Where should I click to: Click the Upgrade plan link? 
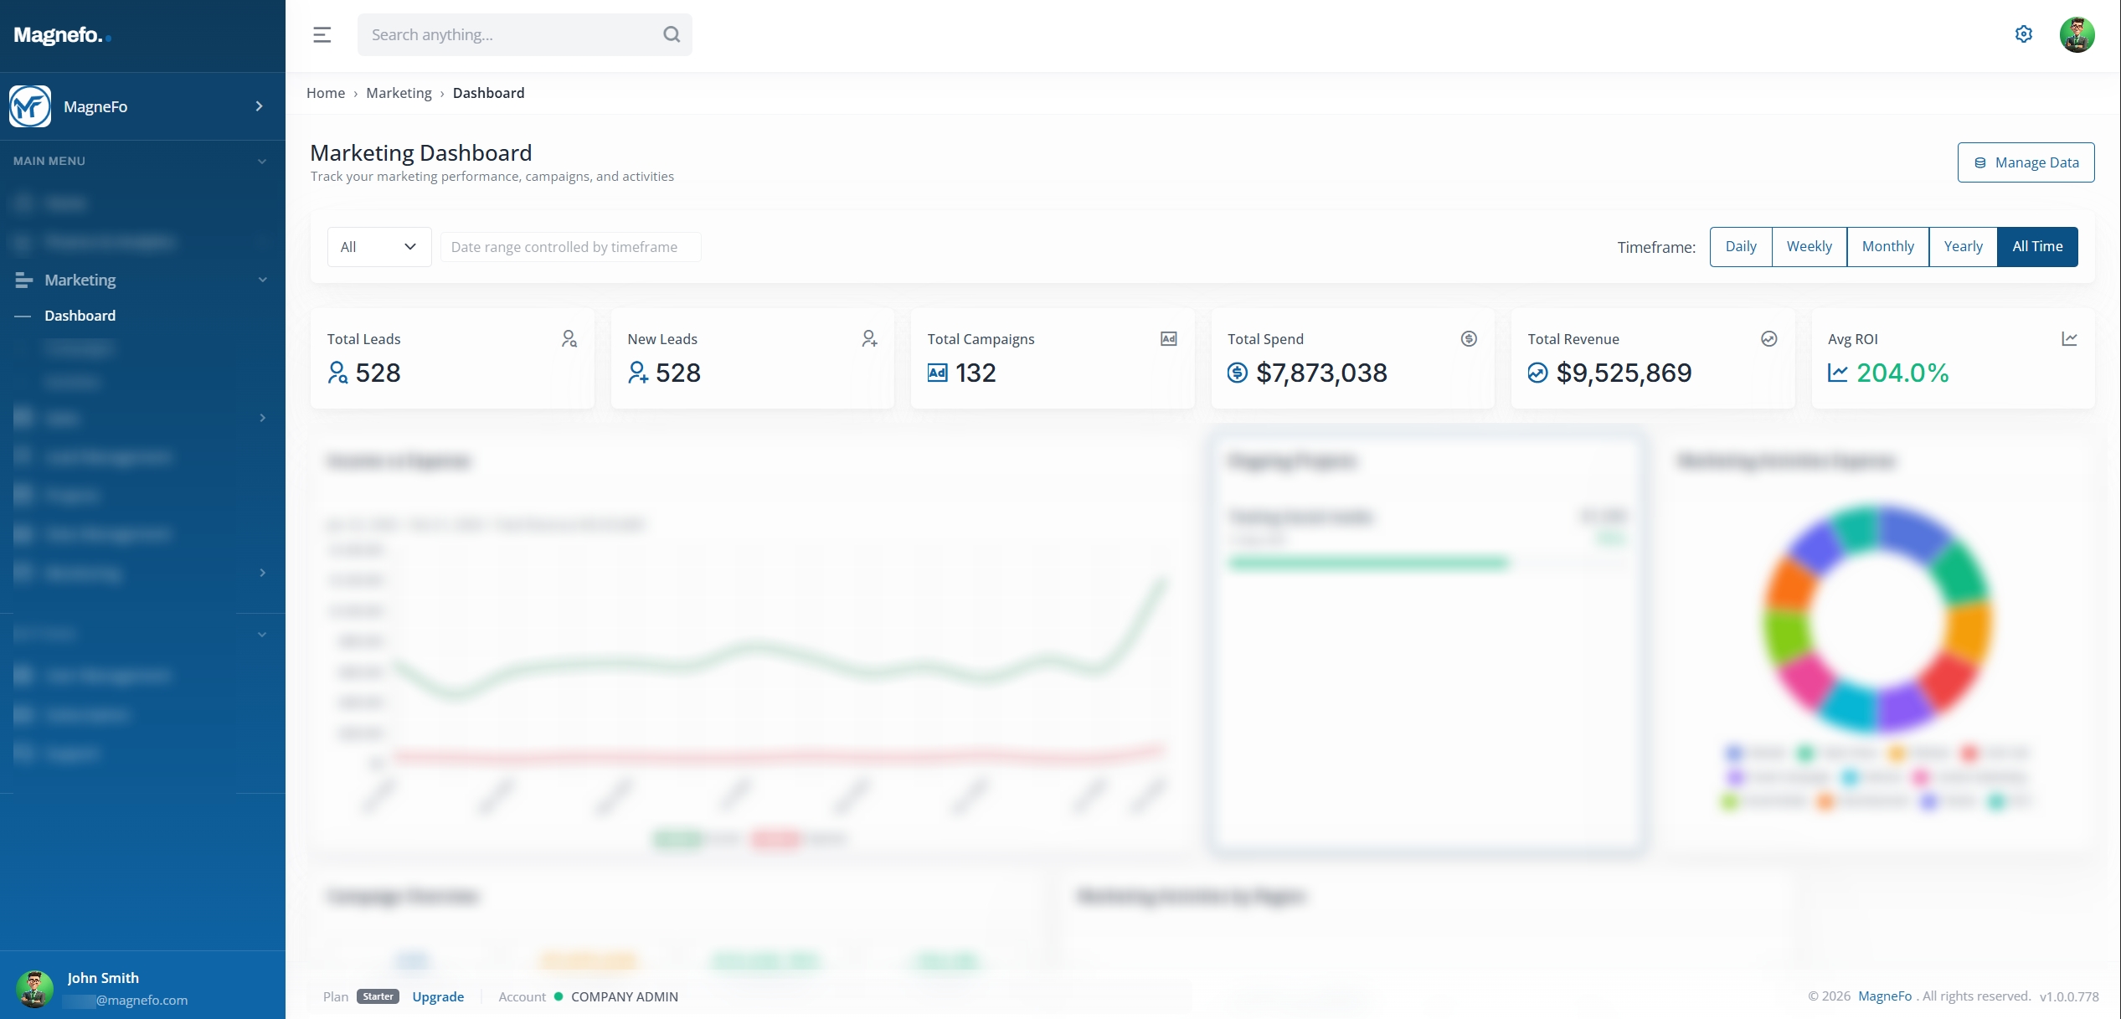438,996
